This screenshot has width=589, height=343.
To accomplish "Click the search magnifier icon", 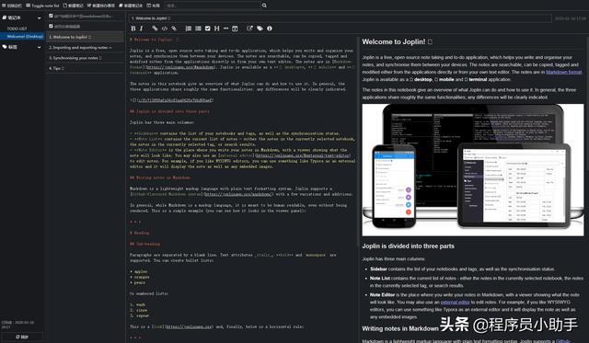I will pyautogui.click(x=264, y=6).
